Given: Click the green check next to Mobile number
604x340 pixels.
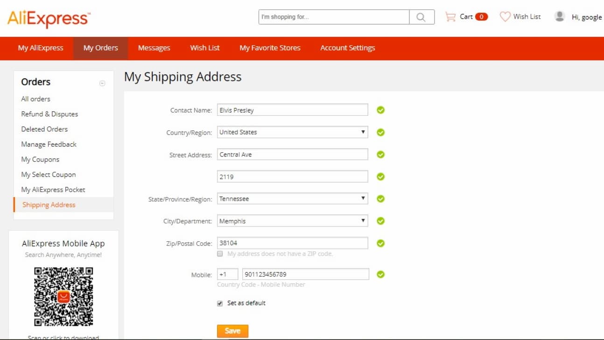Looking at the screenshot, I should pos(381,274).
